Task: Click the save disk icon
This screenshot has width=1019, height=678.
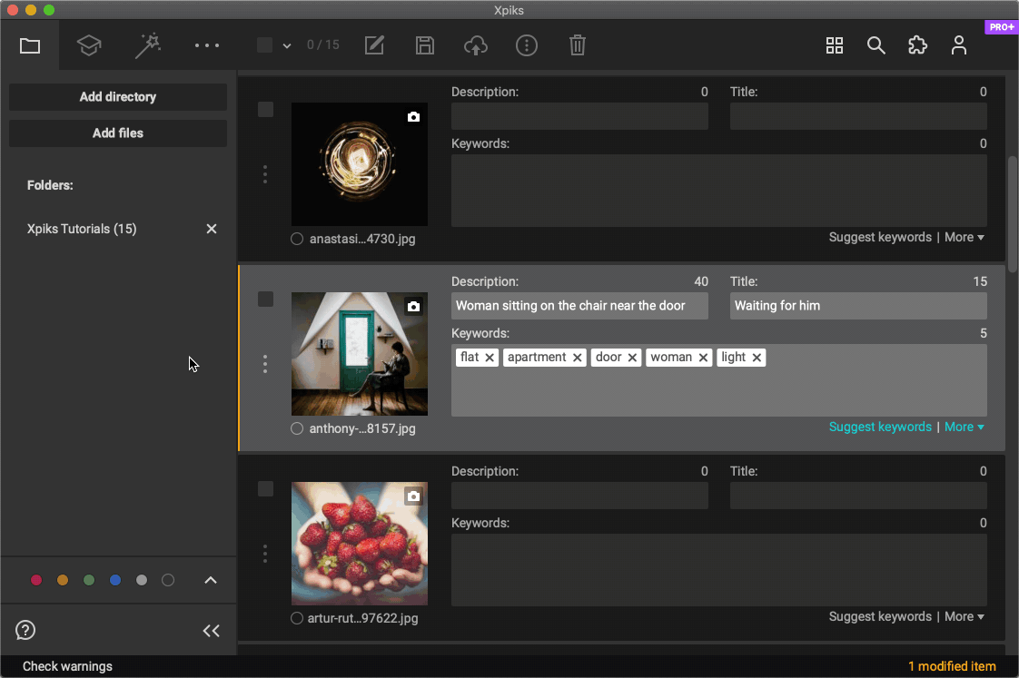Action: coord(425,45)
